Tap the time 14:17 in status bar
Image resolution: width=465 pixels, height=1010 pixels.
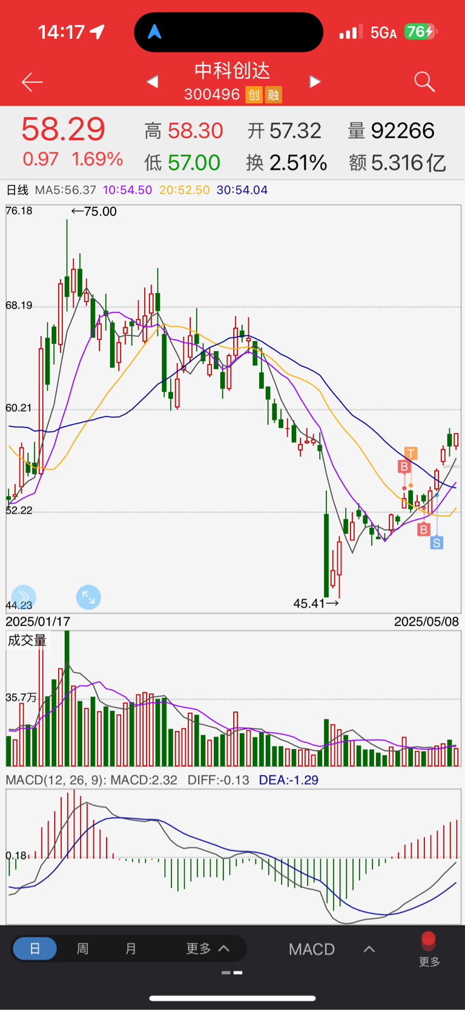point(61,32)
